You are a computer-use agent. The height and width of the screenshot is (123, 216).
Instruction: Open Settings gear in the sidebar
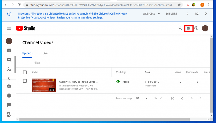(9, 86)
